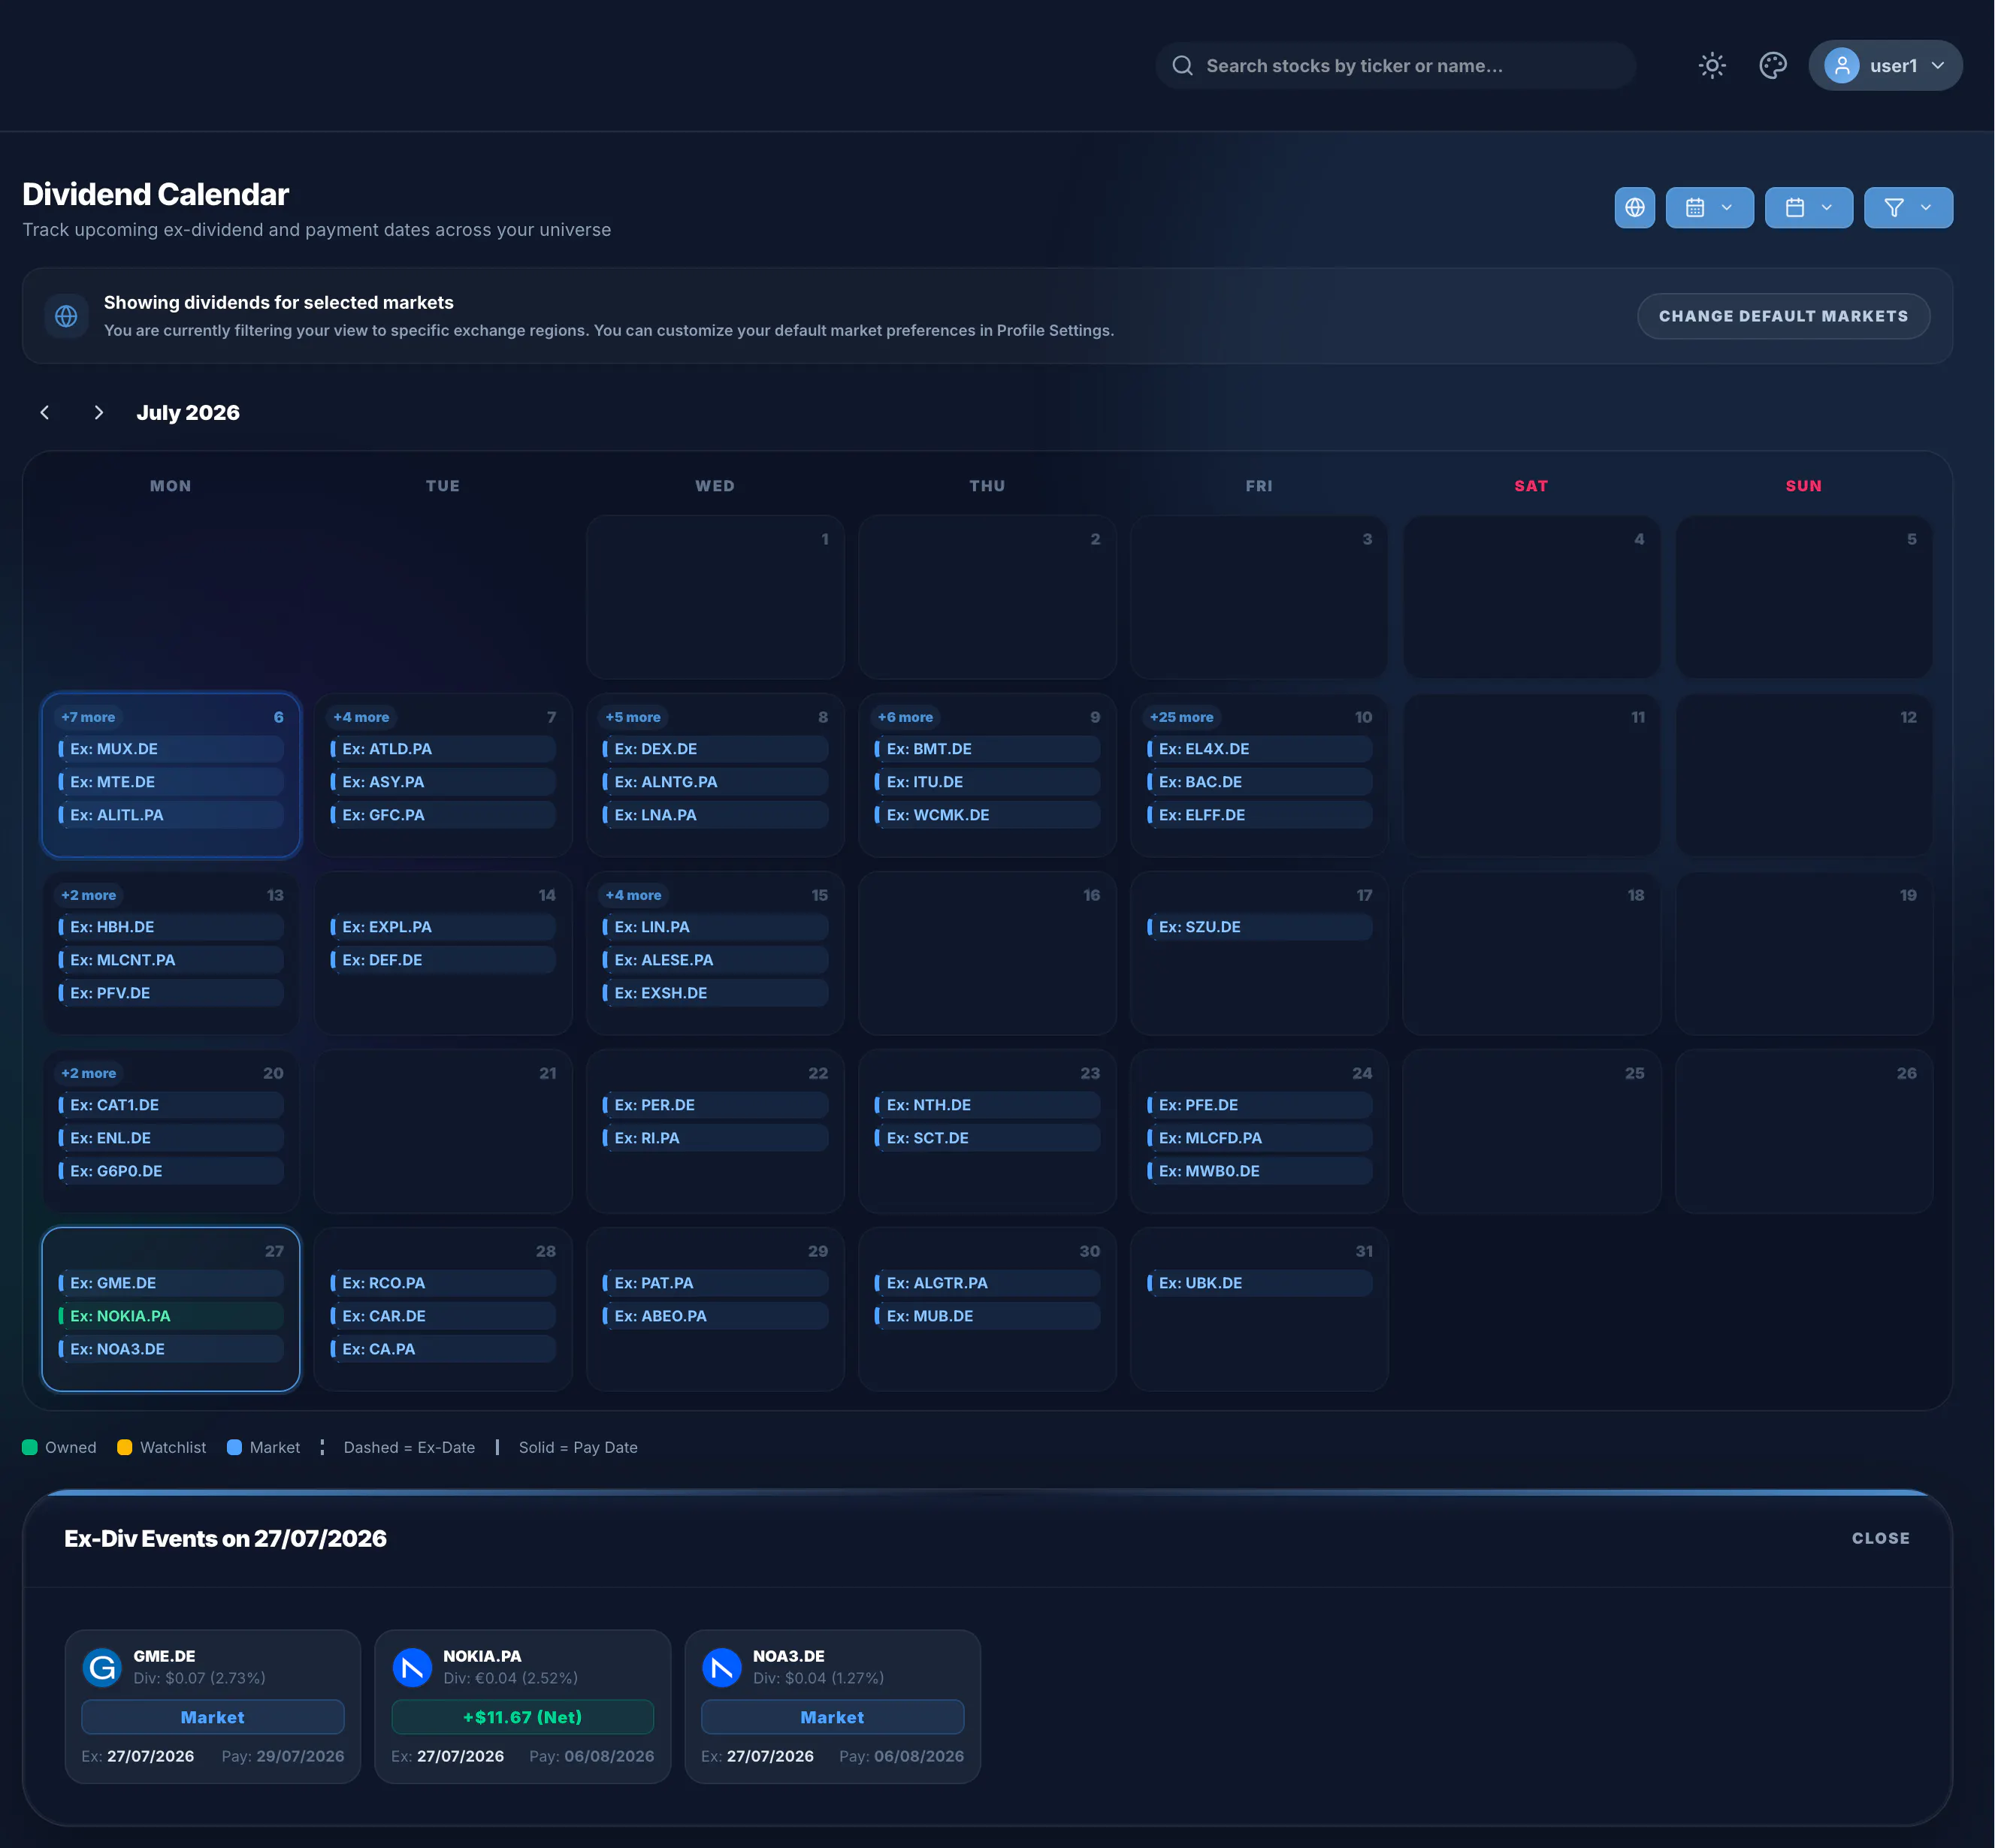The width and height of the screenshot is (1995, 1848).
Task: Expand +2 more on July 13
Action: (x=88, y=895)
